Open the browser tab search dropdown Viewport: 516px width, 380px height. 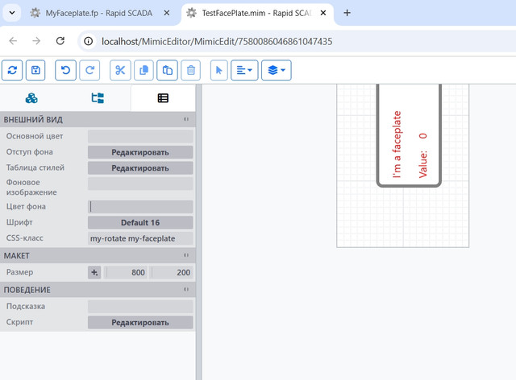[x=12, y=13]
